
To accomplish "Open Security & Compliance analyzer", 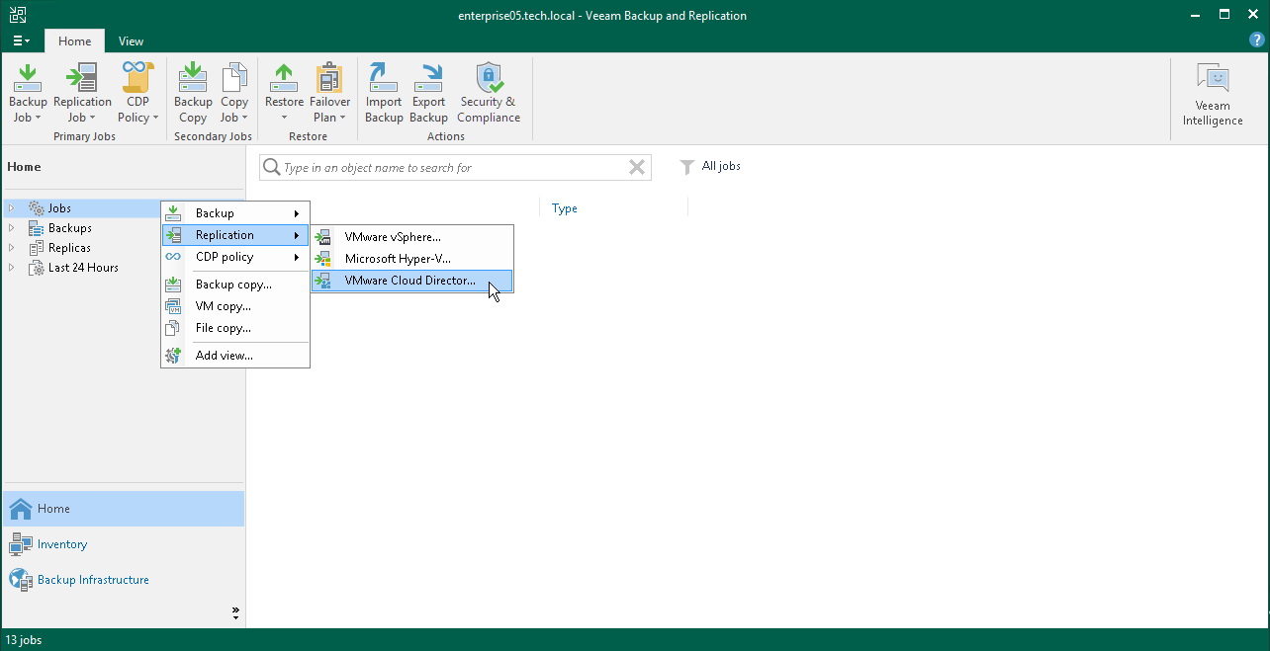I will point(489,94).
